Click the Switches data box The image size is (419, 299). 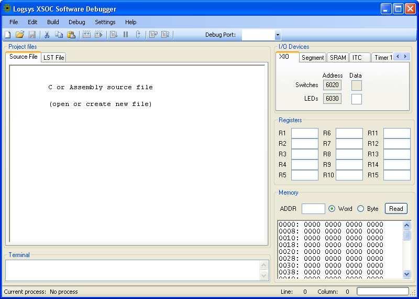[357, 86]
